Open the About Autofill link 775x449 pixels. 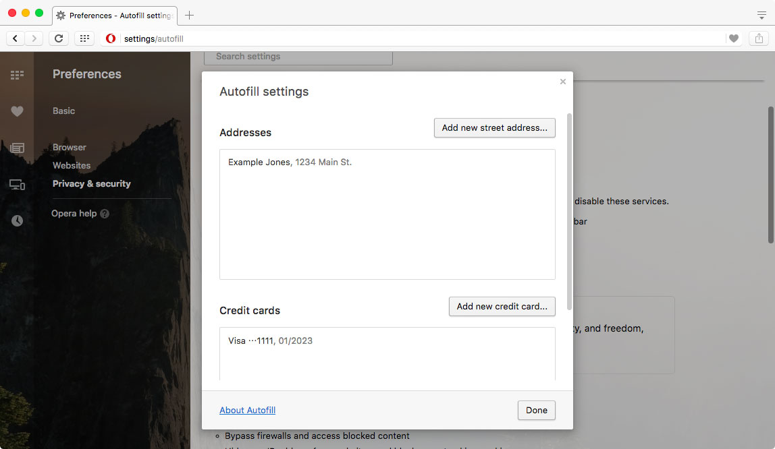[247, 410]
